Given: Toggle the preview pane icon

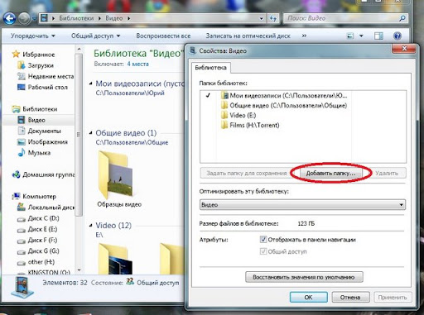Looking at the screenshot, I should tap(378, 36).
